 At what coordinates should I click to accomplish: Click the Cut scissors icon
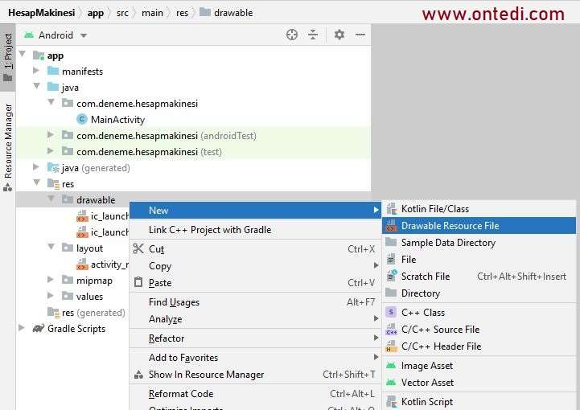(138, 249)
